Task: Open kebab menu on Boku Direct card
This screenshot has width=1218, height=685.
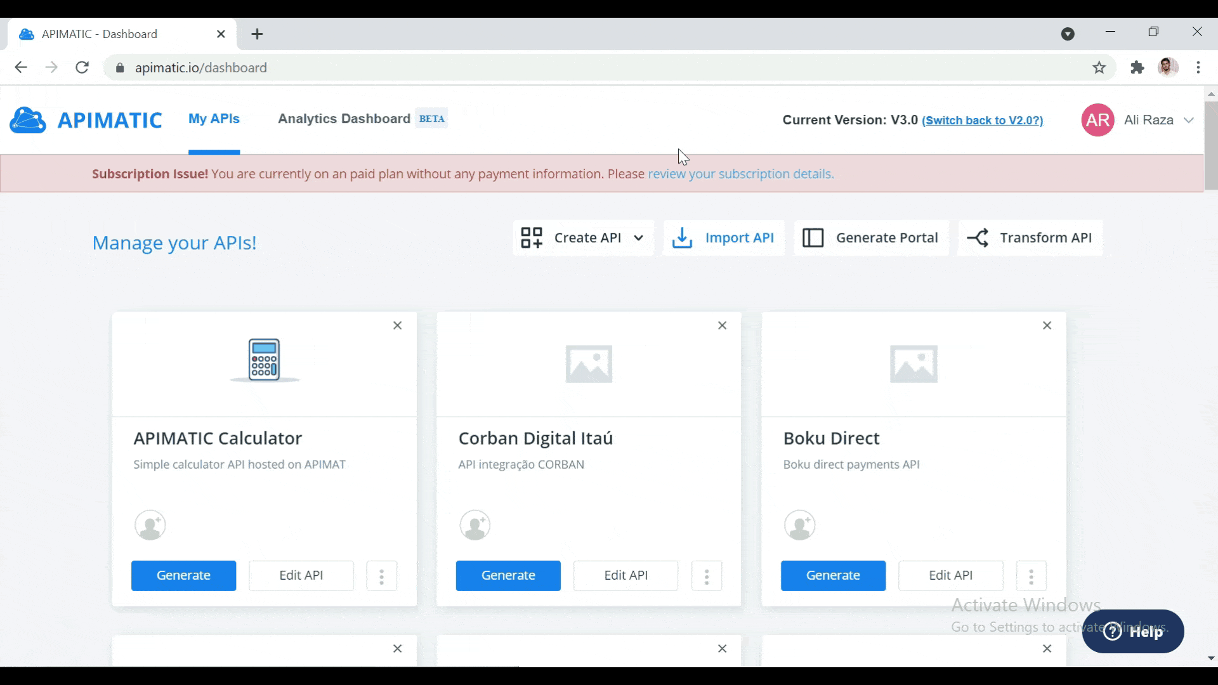Action: 1031,575
